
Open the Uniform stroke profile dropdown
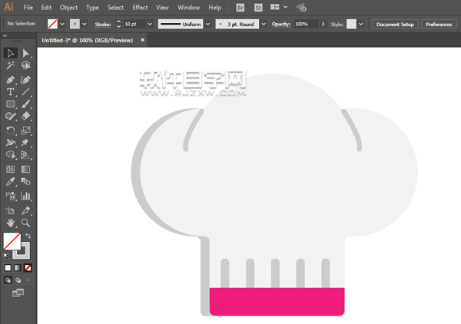207,25
